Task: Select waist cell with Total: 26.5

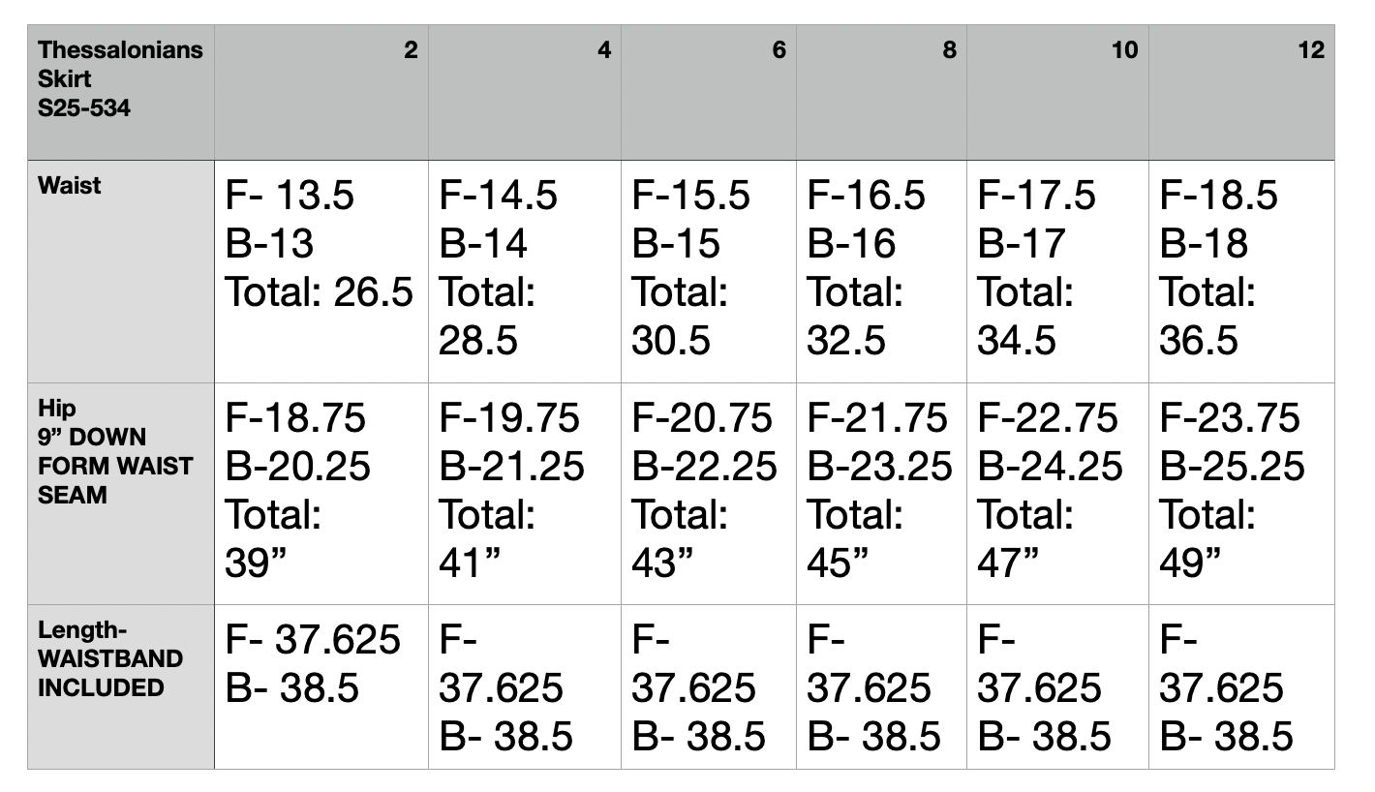Action: coord(321,271)
